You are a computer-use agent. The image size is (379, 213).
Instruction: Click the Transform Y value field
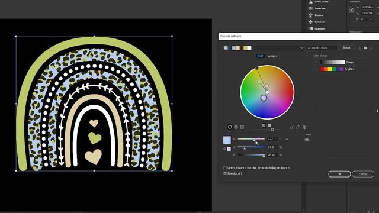click(367, 13)
